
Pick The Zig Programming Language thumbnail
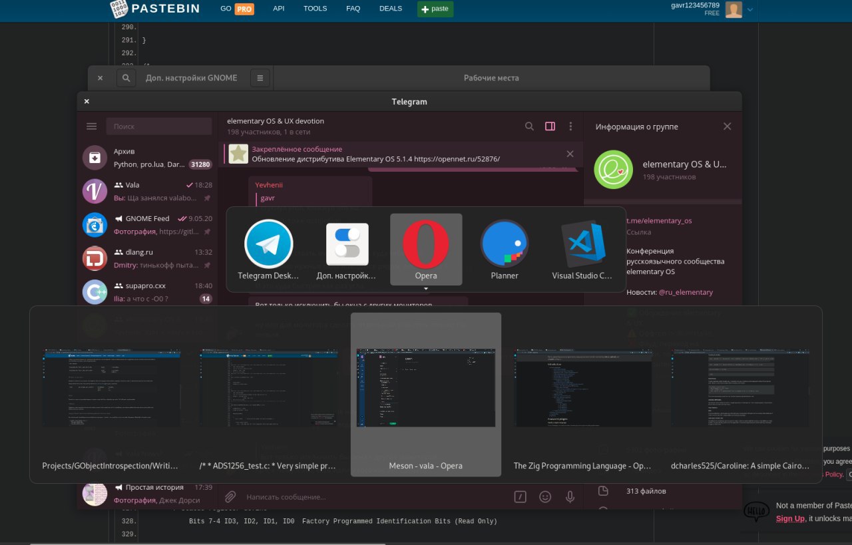tap(582, 395)
